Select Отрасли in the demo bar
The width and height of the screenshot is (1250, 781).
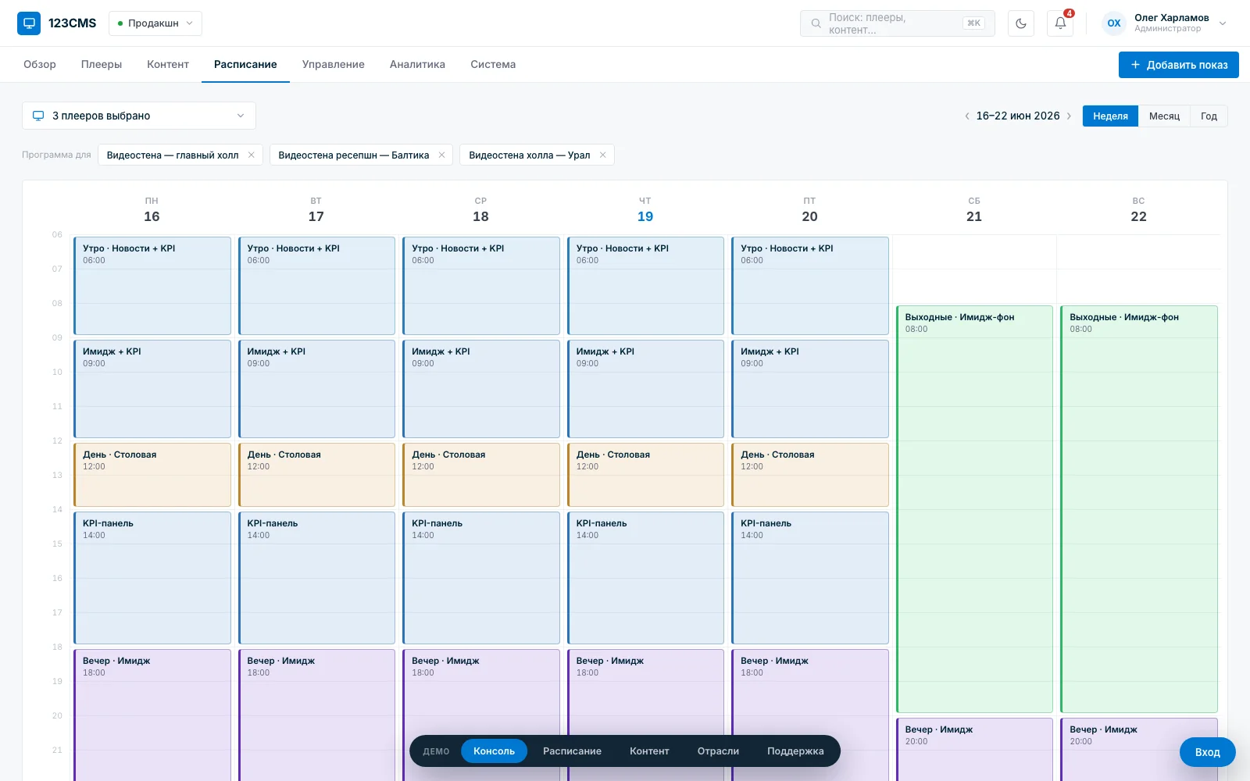click(718, 751)
